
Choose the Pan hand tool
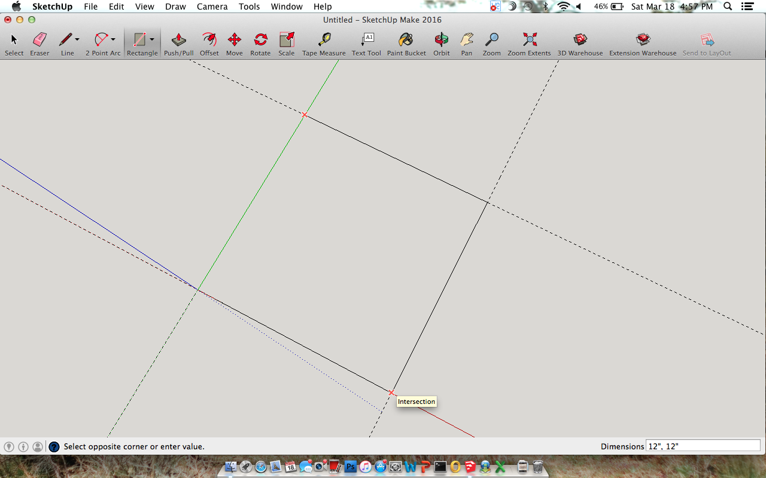[x=466, y=44]
